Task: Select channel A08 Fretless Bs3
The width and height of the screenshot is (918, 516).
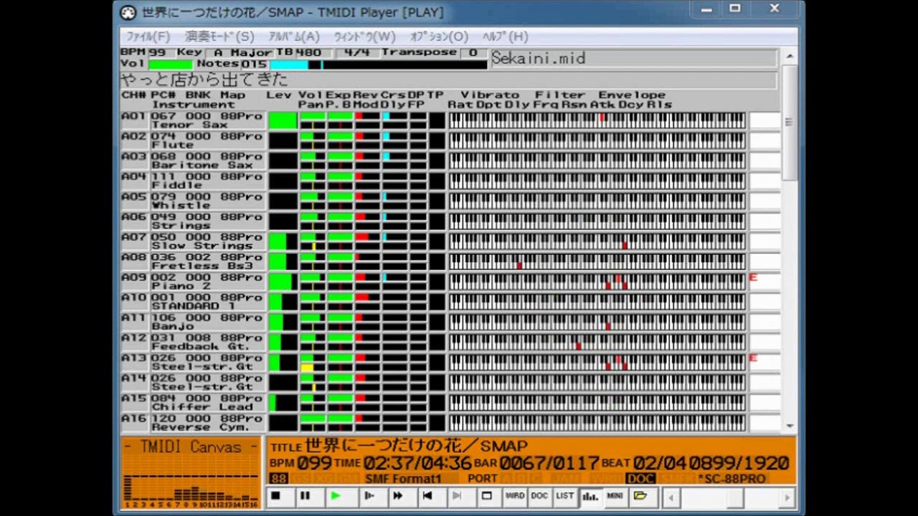Action: (192, 261)
